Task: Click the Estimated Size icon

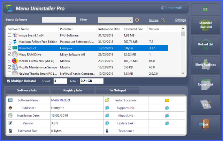Action: (10, 131)
